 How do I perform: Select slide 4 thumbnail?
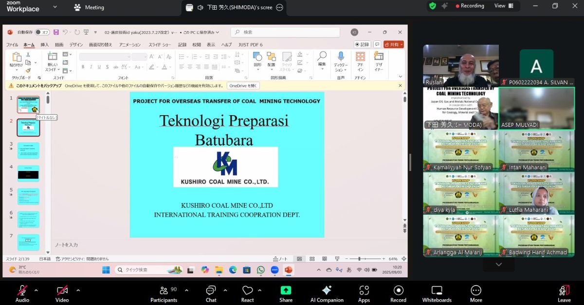point(28,174)
